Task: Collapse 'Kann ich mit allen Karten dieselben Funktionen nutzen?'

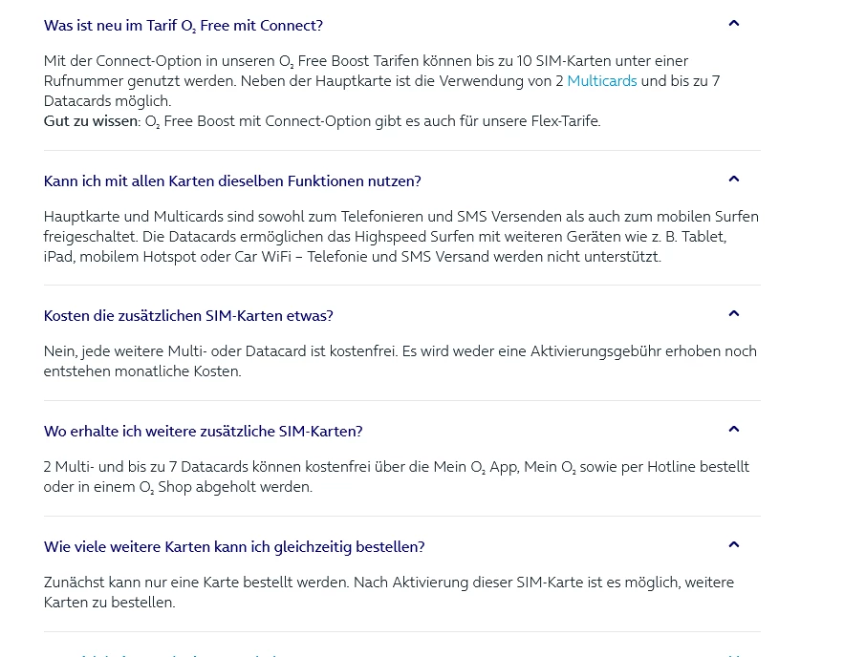Action: coord(232,181)
